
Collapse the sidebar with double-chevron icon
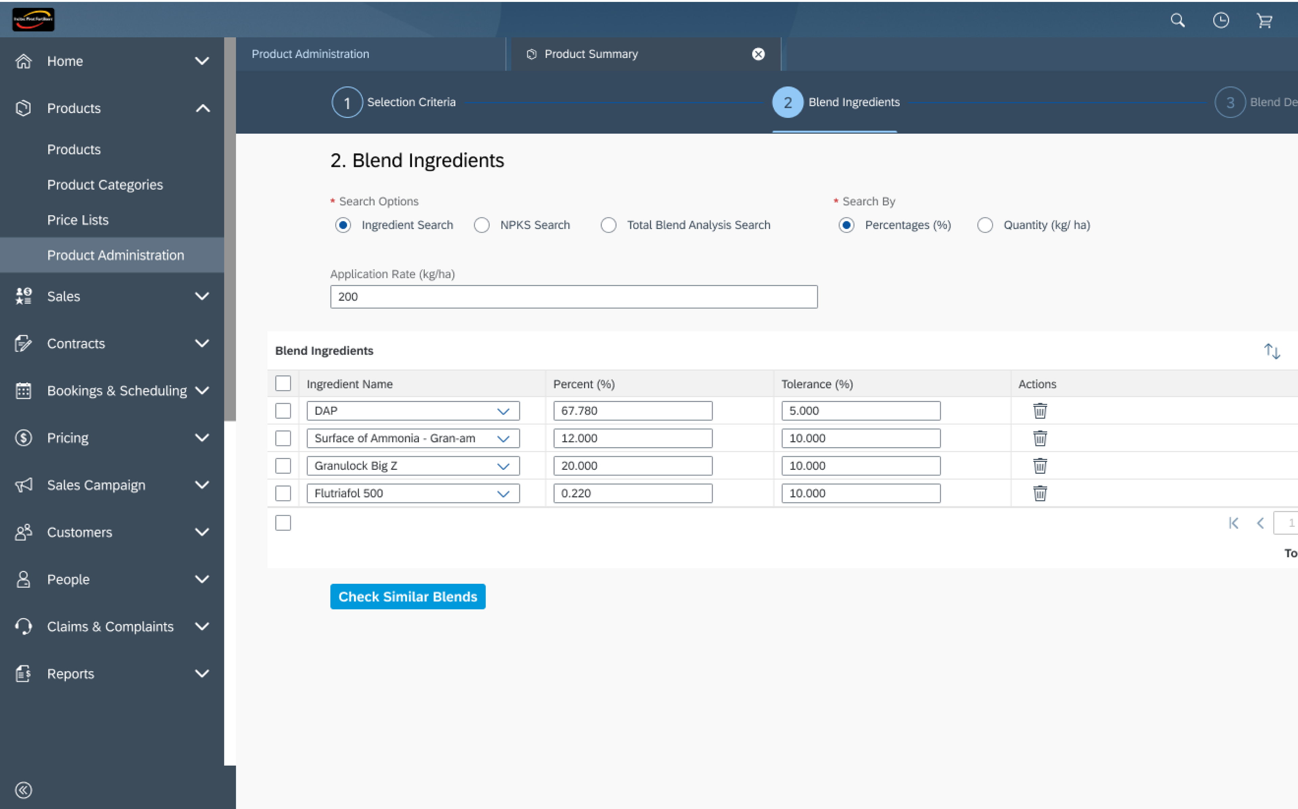tap(24, 790)
